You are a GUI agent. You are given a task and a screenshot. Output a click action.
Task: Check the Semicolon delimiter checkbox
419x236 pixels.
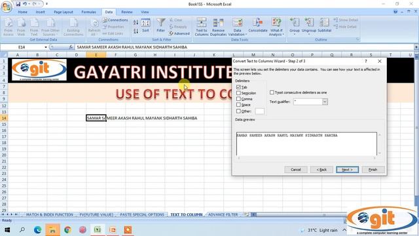click(x=238, y=93)
